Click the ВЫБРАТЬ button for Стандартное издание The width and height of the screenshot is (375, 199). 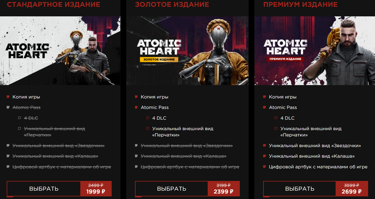(44, 189)
